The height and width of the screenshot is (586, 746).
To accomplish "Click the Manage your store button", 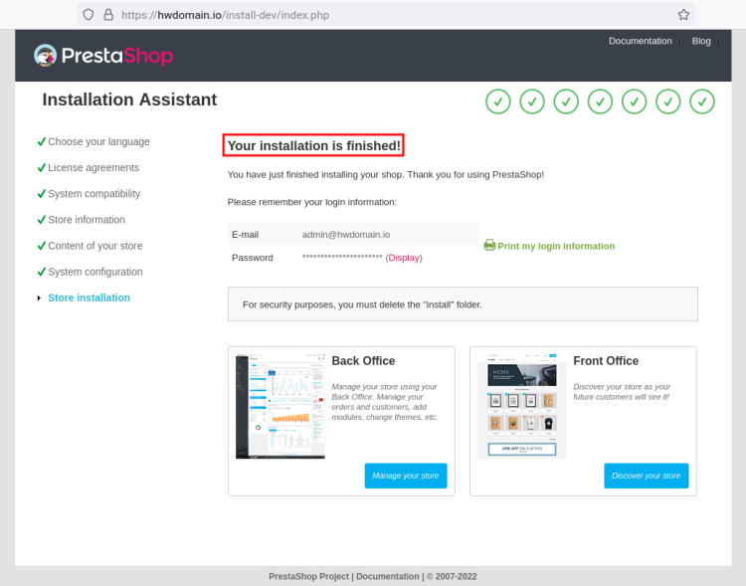I will coord(406,476).
